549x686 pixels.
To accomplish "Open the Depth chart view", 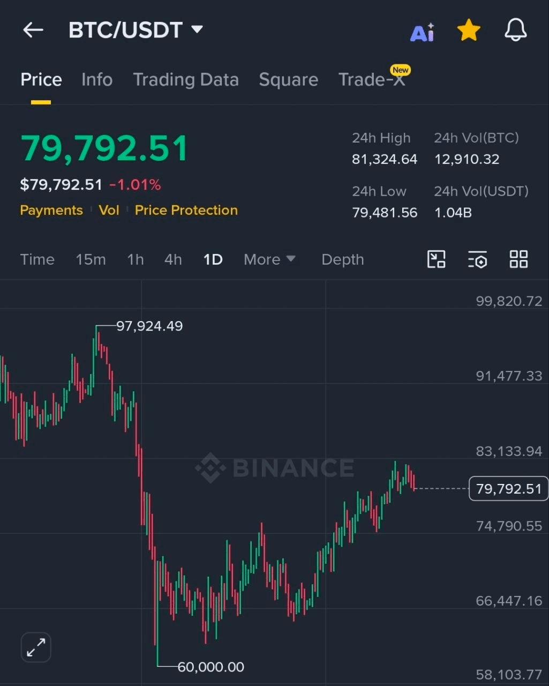I will [343, 259].
